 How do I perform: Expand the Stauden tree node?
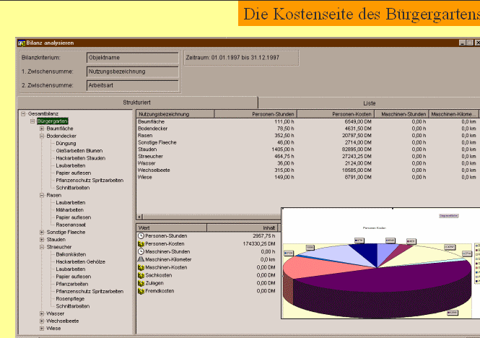(x=42, y=240)
